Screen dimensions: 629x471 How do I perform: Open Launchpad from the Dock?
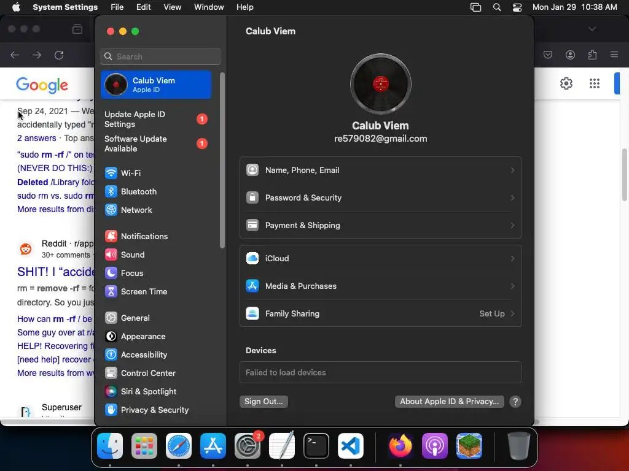pos(144,446)
